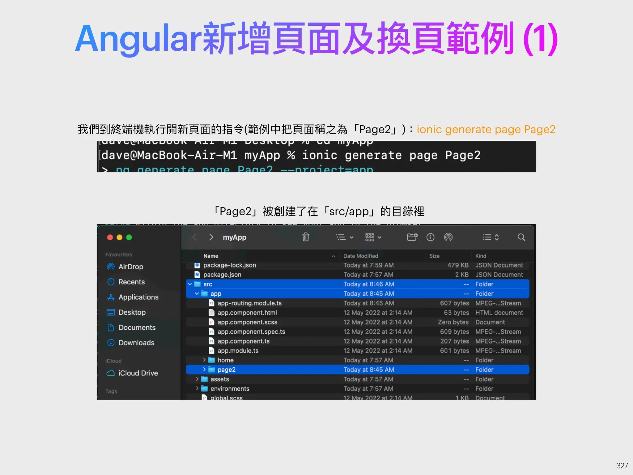Click the new folder icon
633x475 pixels.
[412, 237]
